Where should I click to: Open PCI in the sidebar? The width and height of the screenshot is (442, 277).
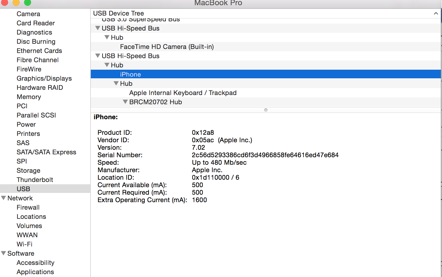point(22,106)
